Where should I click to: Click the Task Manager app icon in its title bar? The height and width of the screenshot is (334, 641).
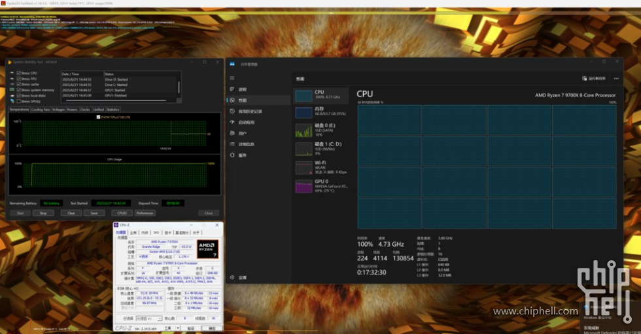232,64
